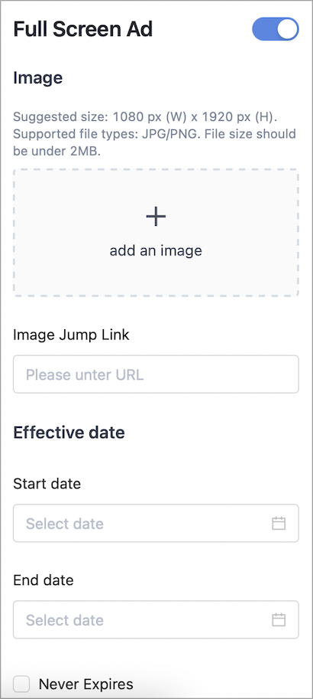313x699 pixels.
Task: Disable the Full Screen Ad toggle
Action: (275, 29)
